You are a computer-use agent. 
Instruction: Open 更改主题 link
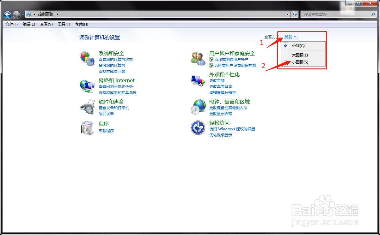[217, 80]
